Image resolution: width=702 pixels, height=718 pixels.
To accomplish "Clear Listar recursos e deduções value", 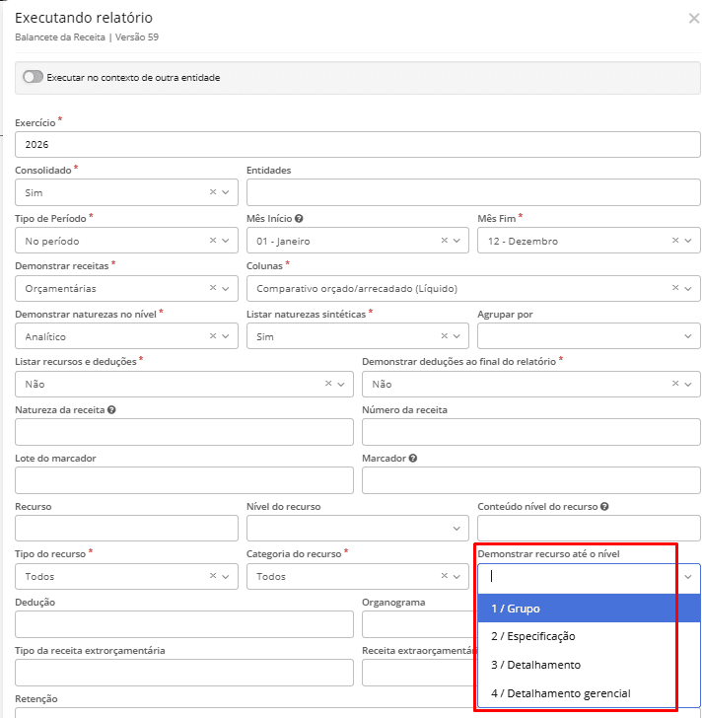I will 328,384.
